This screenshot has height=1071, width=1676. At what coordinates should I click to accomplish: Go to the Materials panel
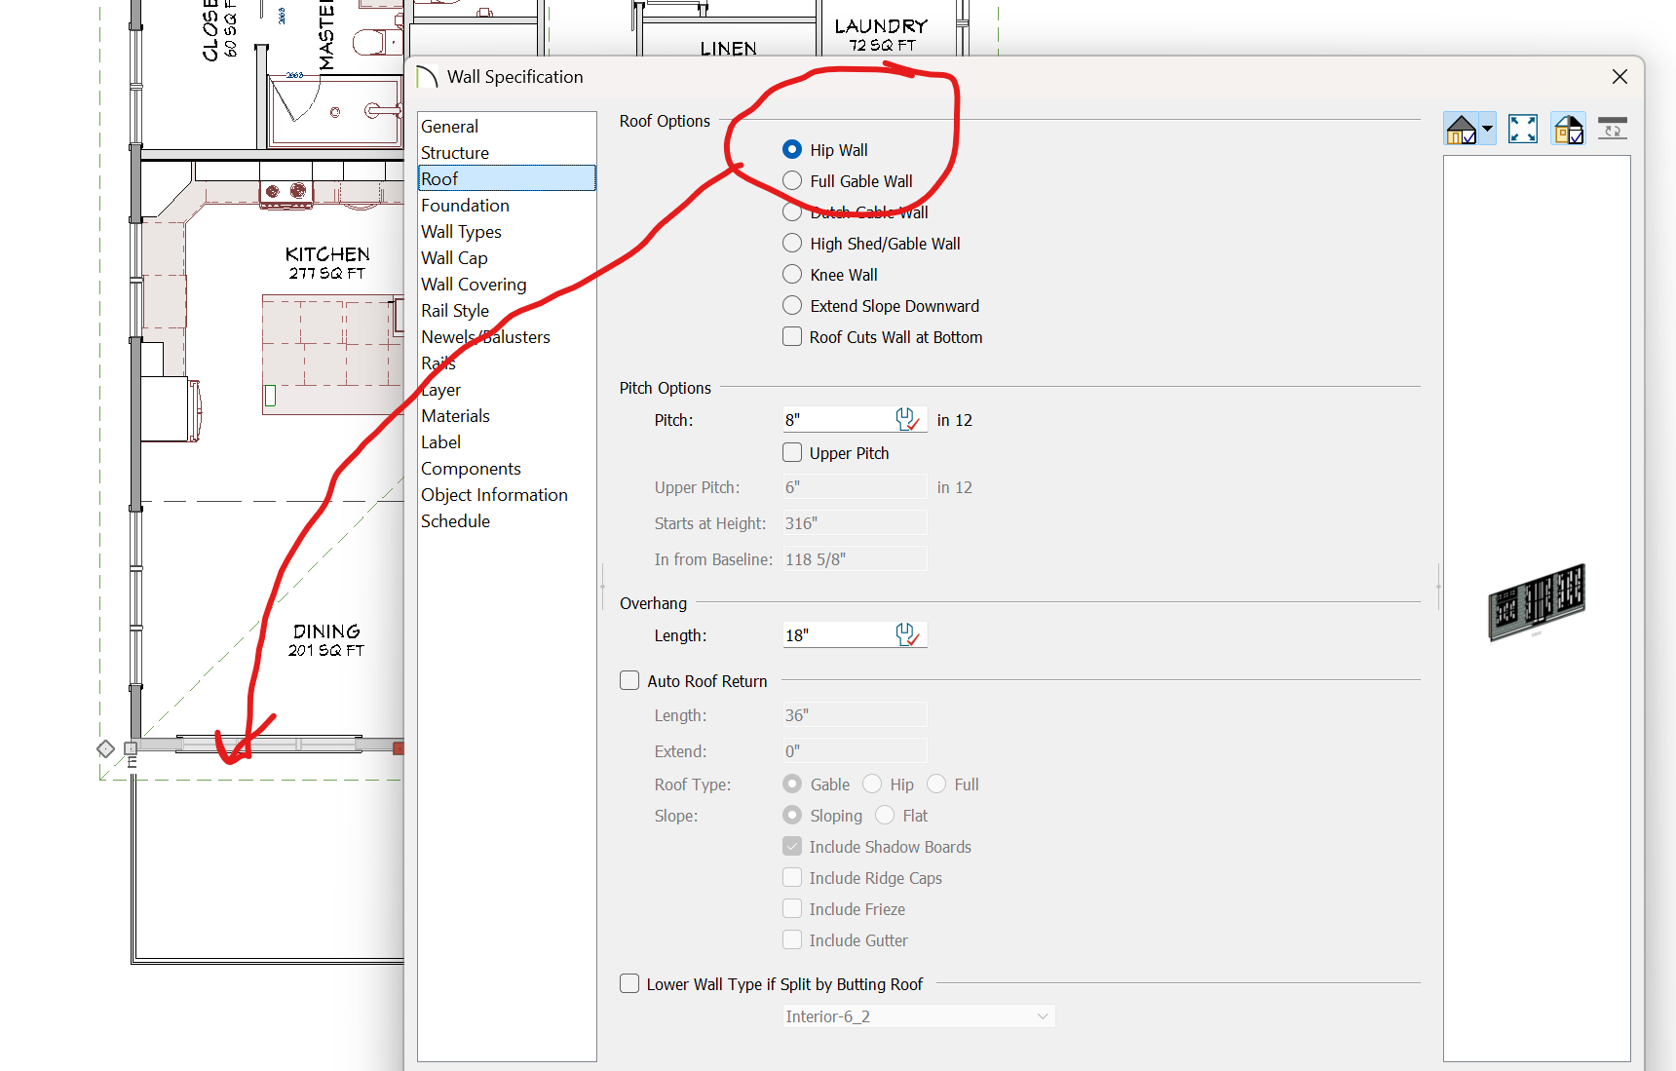[x=455, y=416]
